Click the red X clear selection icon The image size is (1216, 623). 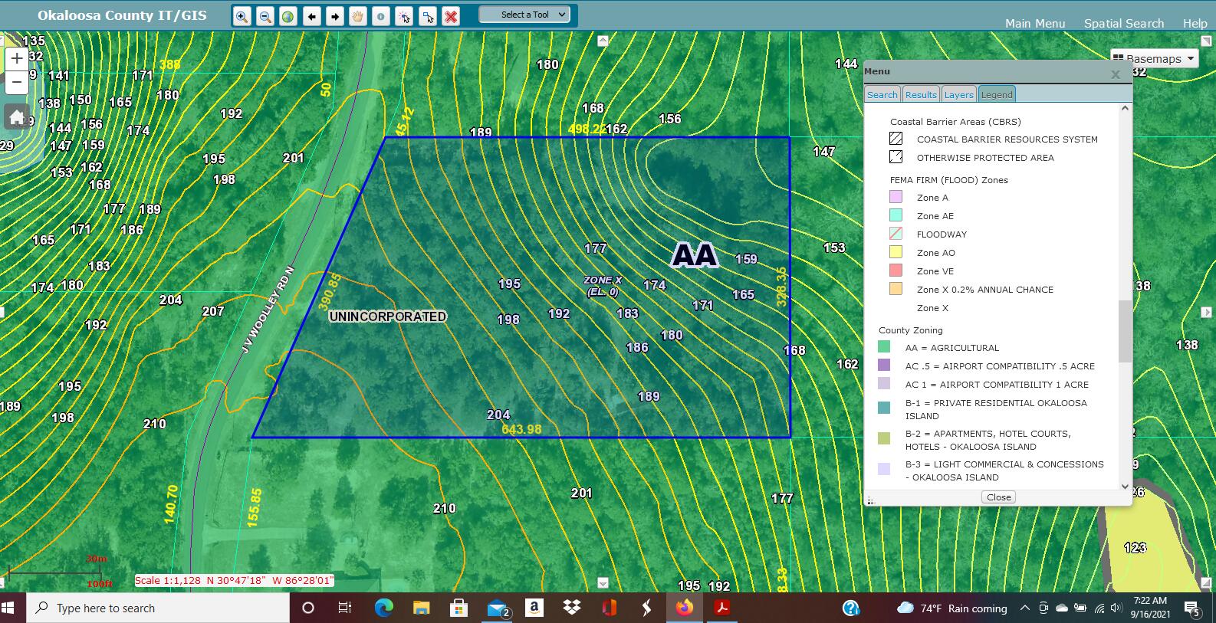tap(451, 16)
